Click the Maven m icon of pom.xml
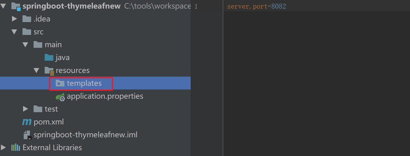Viewport: 410px width, 156px height. click(x=27, y=122)
